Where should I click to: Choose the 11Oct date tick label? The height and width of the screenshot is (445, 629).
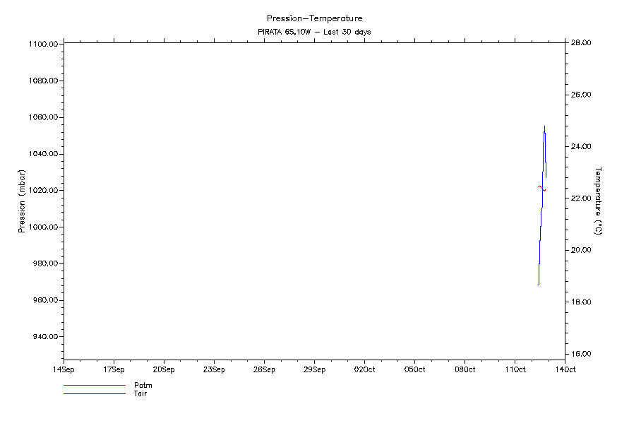tap(515, 369)
